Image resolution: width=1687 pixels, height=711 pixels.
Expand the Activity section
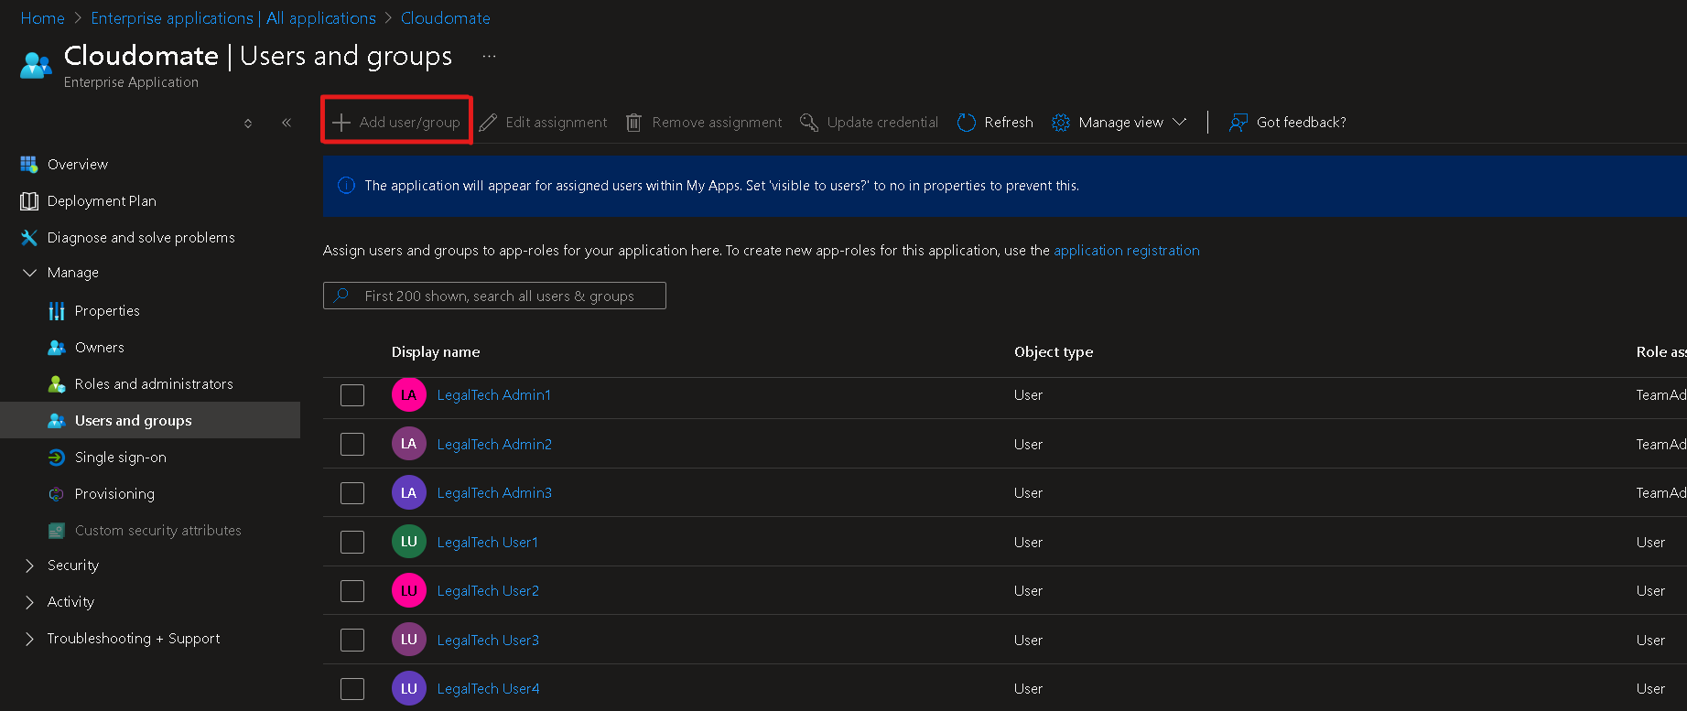tap(29, 602)
